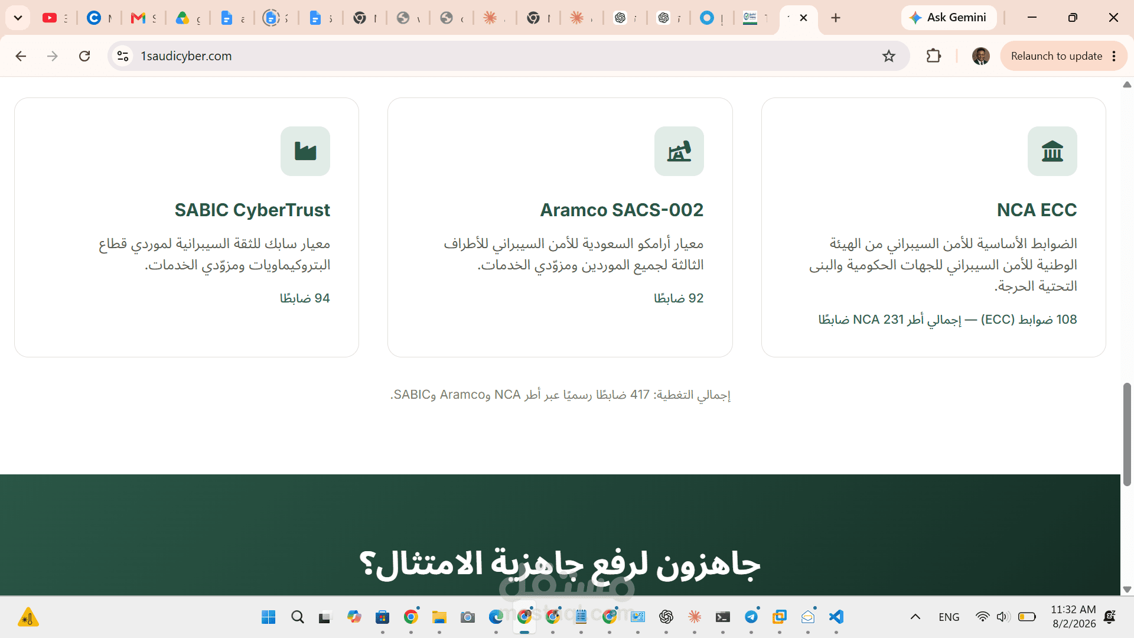
Task: Click the '94 ضابطًا' count text
Action: (x=305, y=298)
